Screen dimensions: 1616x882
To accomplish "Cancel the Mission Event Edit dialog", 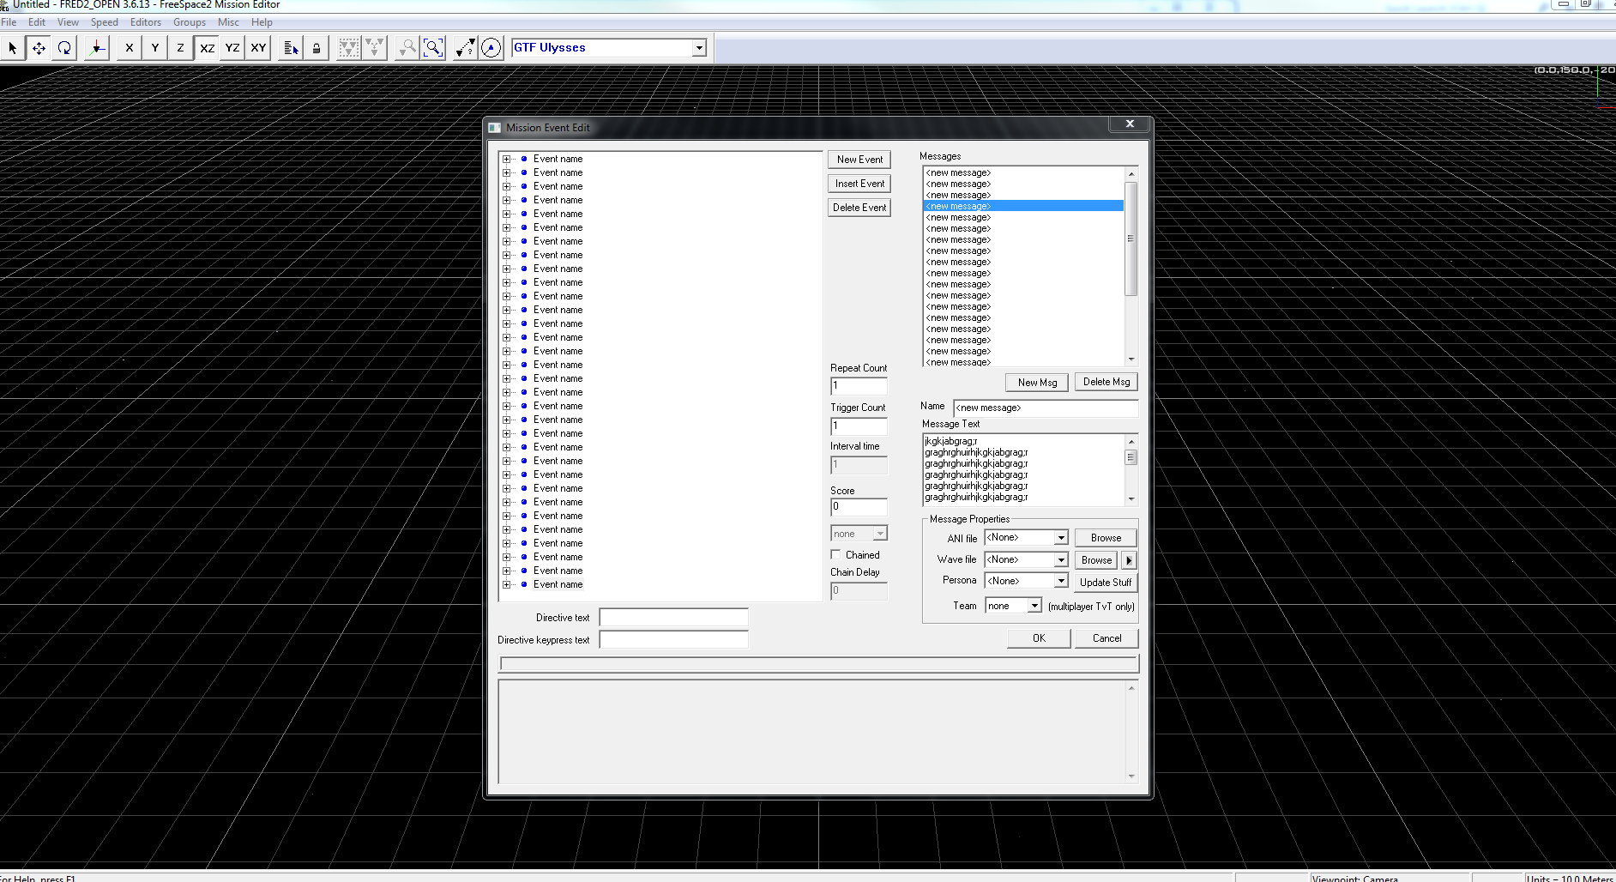I will [1106, 638].
